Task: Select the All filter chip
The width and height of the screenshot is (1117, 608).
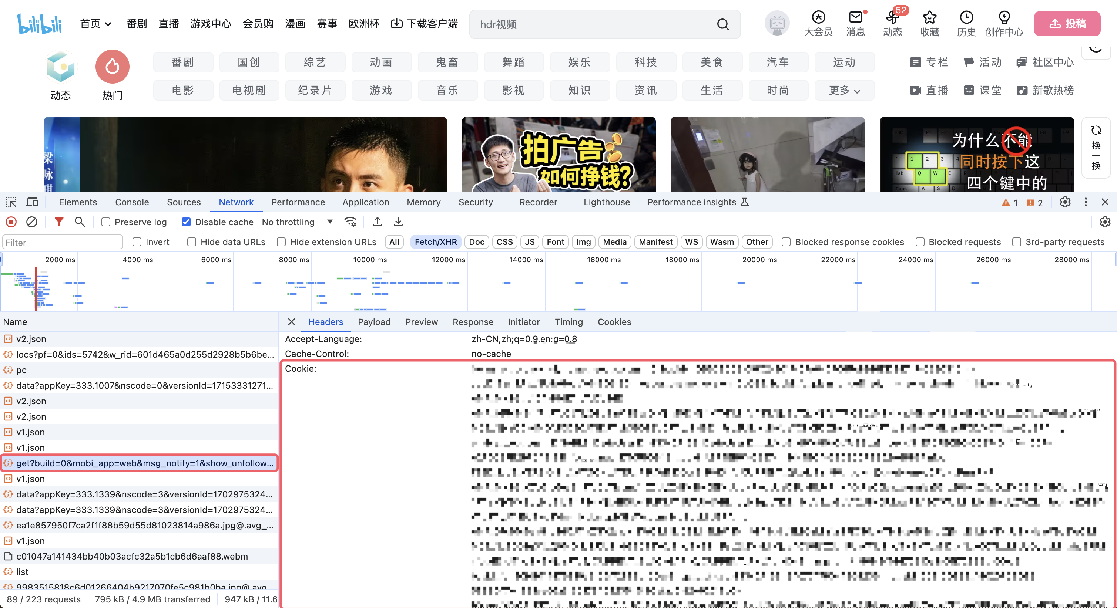Action: pyautogui.click(x=394, y=242)
